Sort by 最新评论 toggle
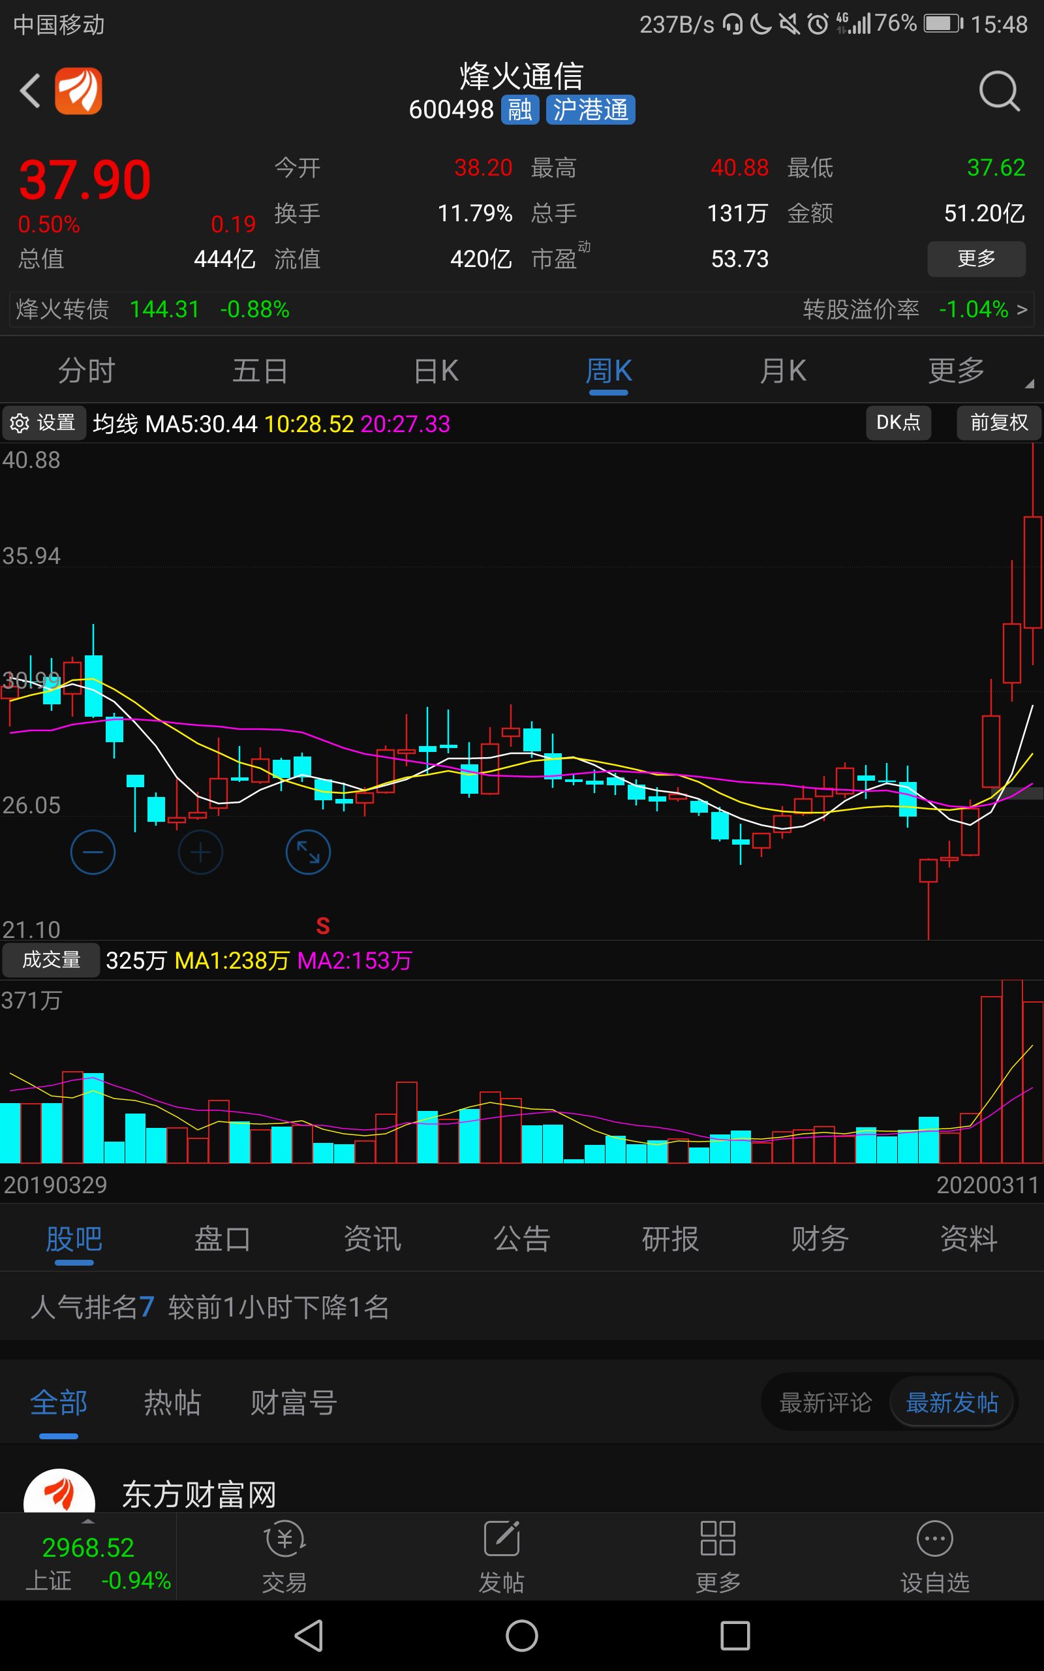Image resolution: width=1044 pixels, height=1671 pixels. [x=825, y=1402]
